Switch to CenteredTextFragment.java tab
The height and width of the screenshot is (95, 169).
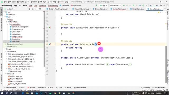pos(59,9)
